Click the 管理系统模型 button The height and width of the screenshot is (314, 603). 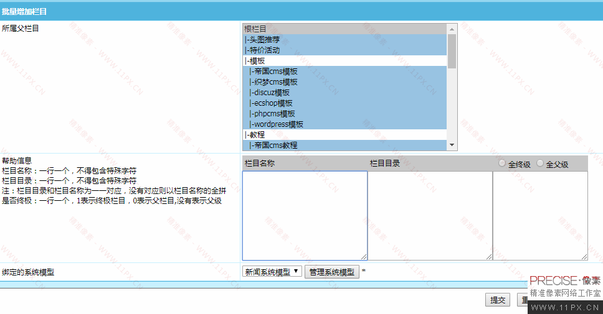(332, 272)
